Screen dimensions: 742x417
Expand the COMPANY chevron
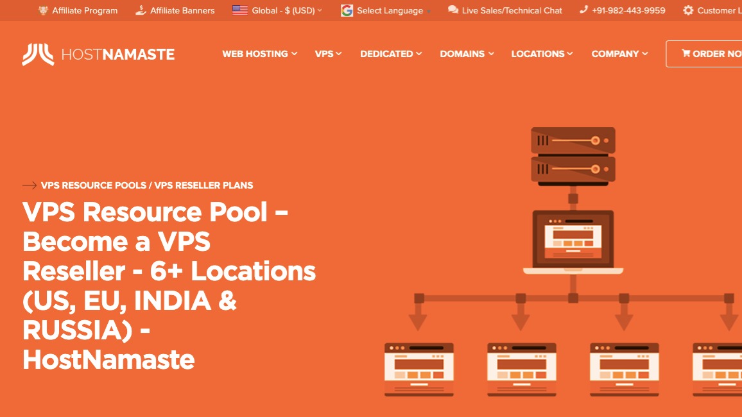point(645,54)
